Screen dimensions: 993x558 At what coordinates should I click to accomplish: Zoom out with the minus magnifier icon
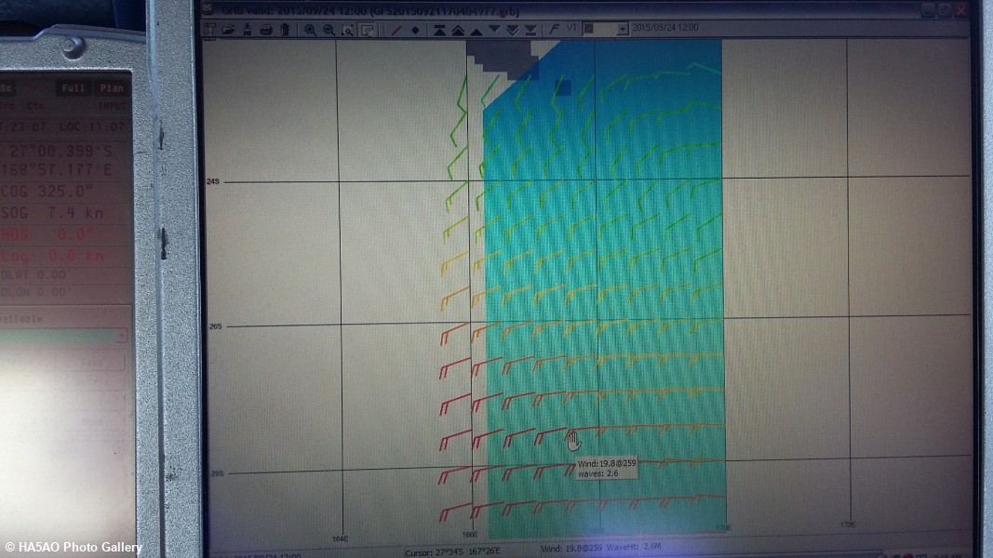click(x=329, y=30)
